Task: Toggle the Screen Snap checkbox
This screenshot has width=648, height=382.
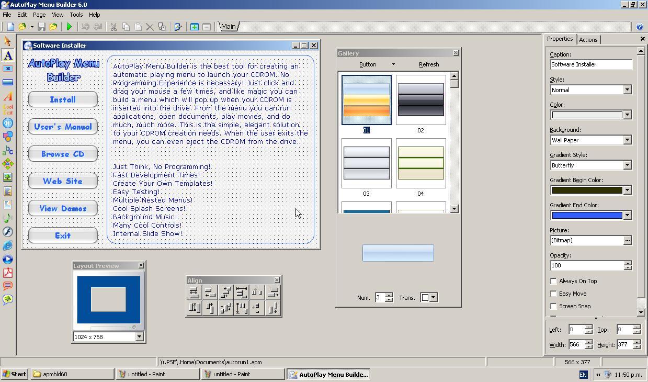Action: (x=553, y=306)
